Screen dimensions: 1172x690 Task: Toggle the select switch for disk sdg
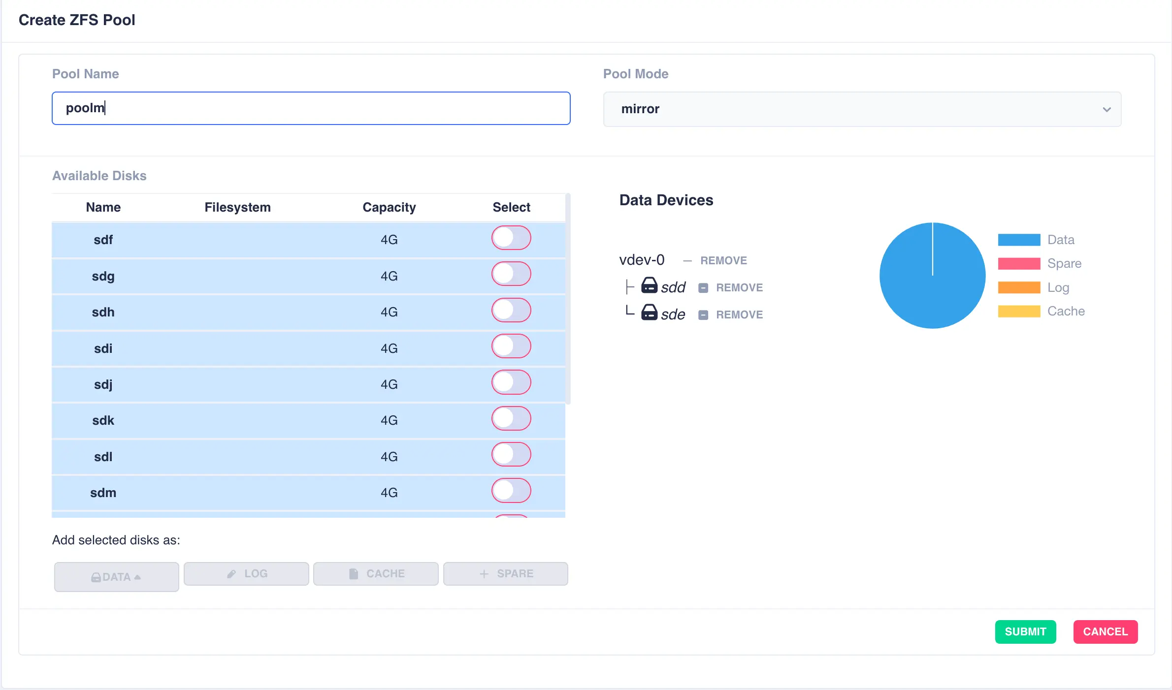tap(511, 274)
